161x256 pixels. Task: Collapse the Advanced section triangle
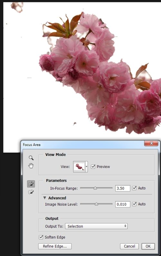(45, 198)
